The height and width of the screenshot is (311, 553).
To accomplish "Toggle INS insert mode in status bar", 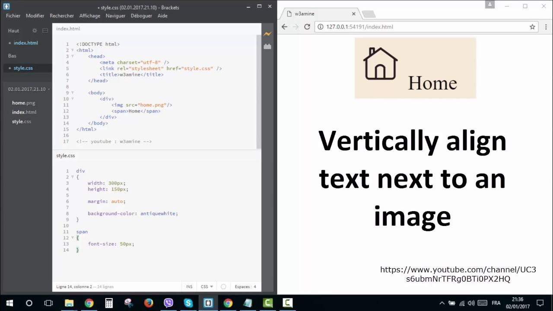I will point(189,286).
